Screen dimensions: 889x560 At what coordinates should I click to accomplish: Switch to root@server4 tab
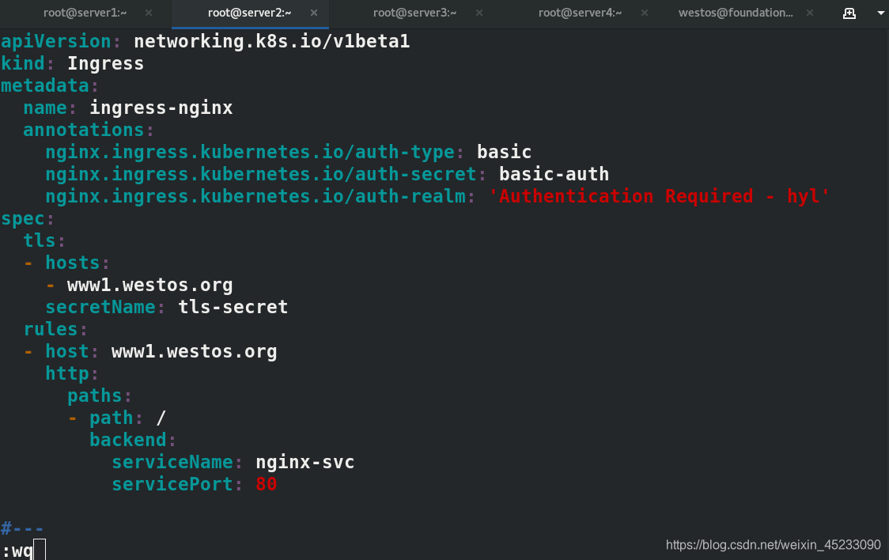click(x=580, y=13)
